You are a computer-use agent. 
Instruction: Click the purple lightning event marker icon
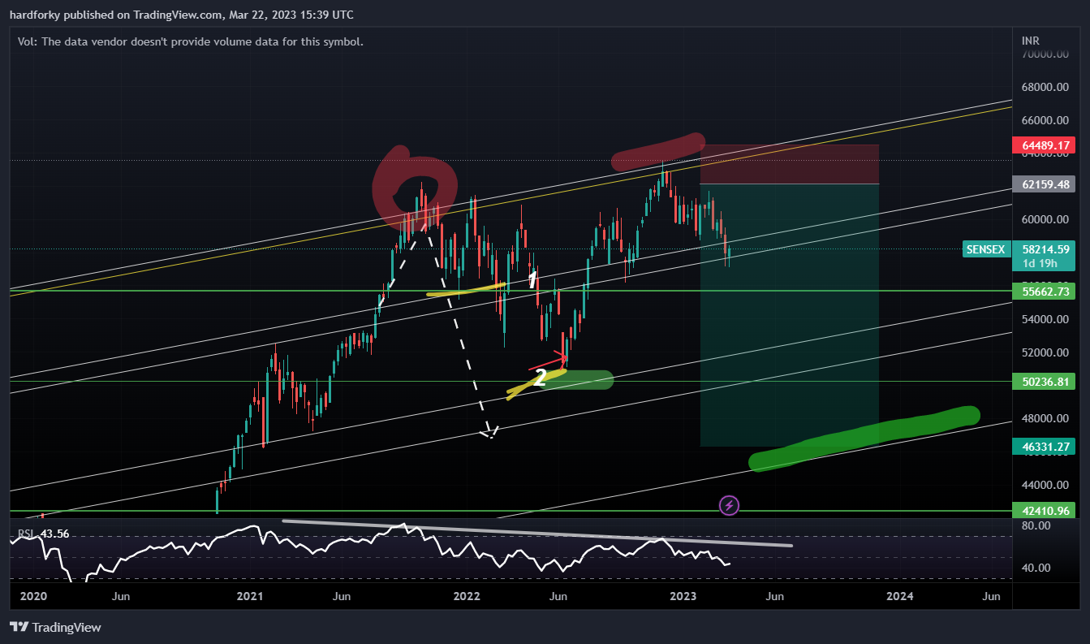click(729, 505)
